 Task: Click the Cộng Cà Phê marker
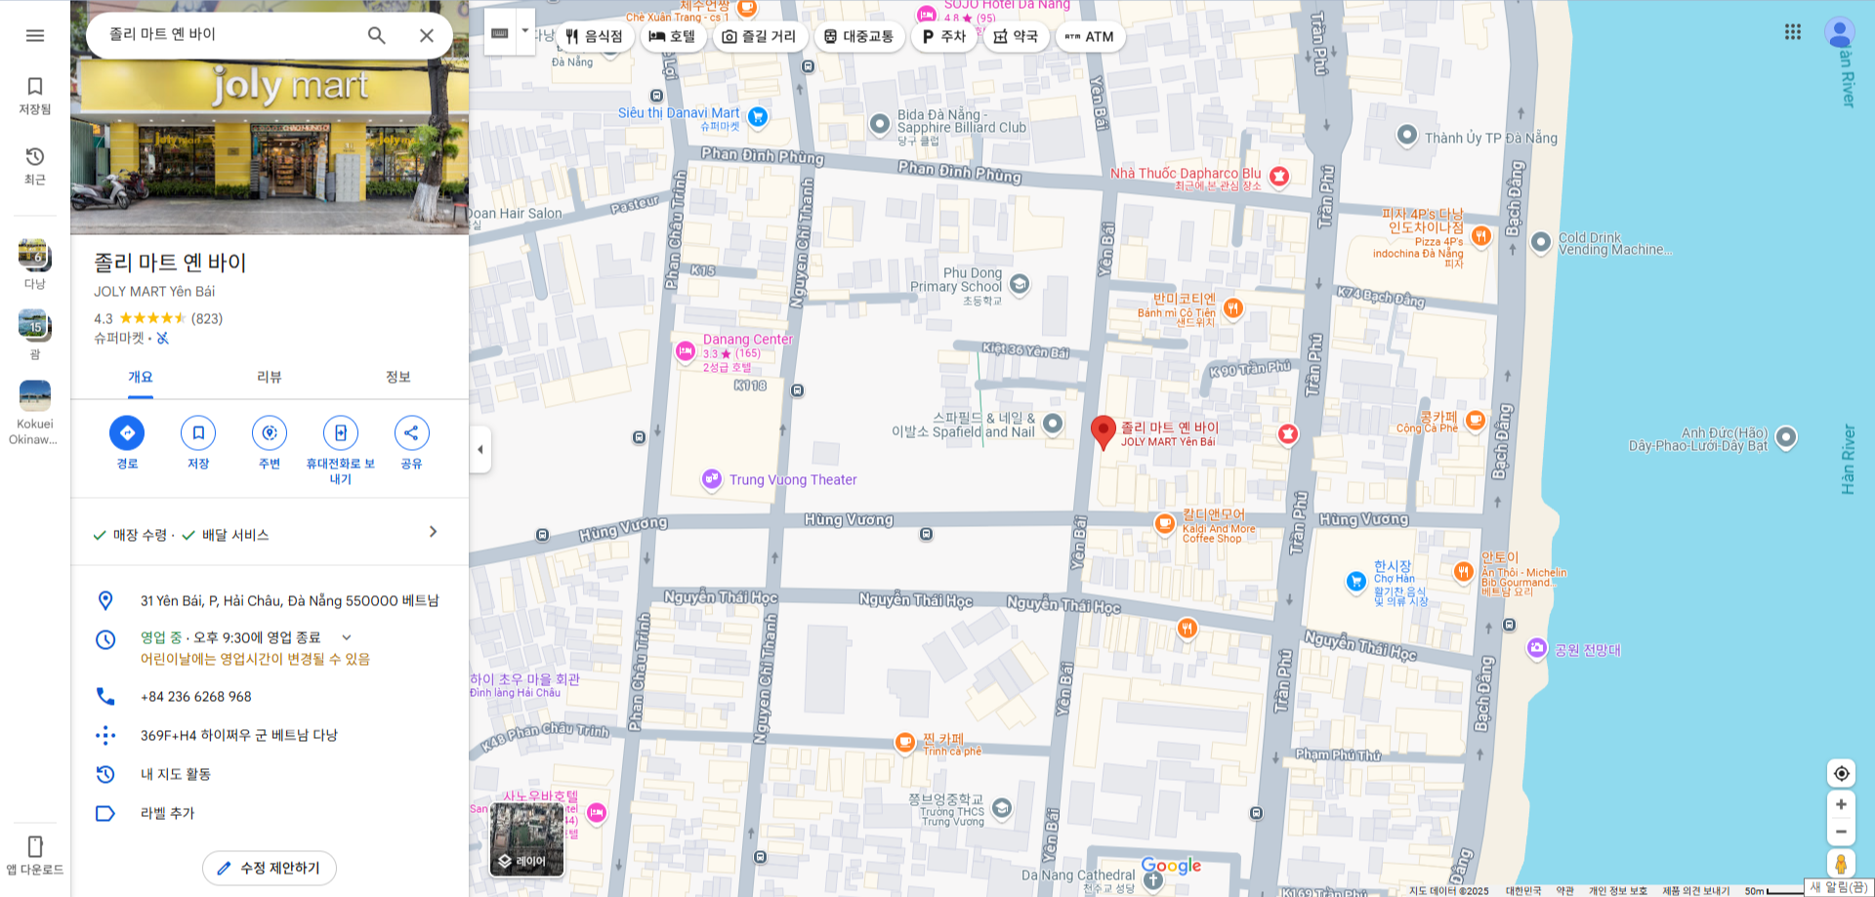coord(1476,421)
